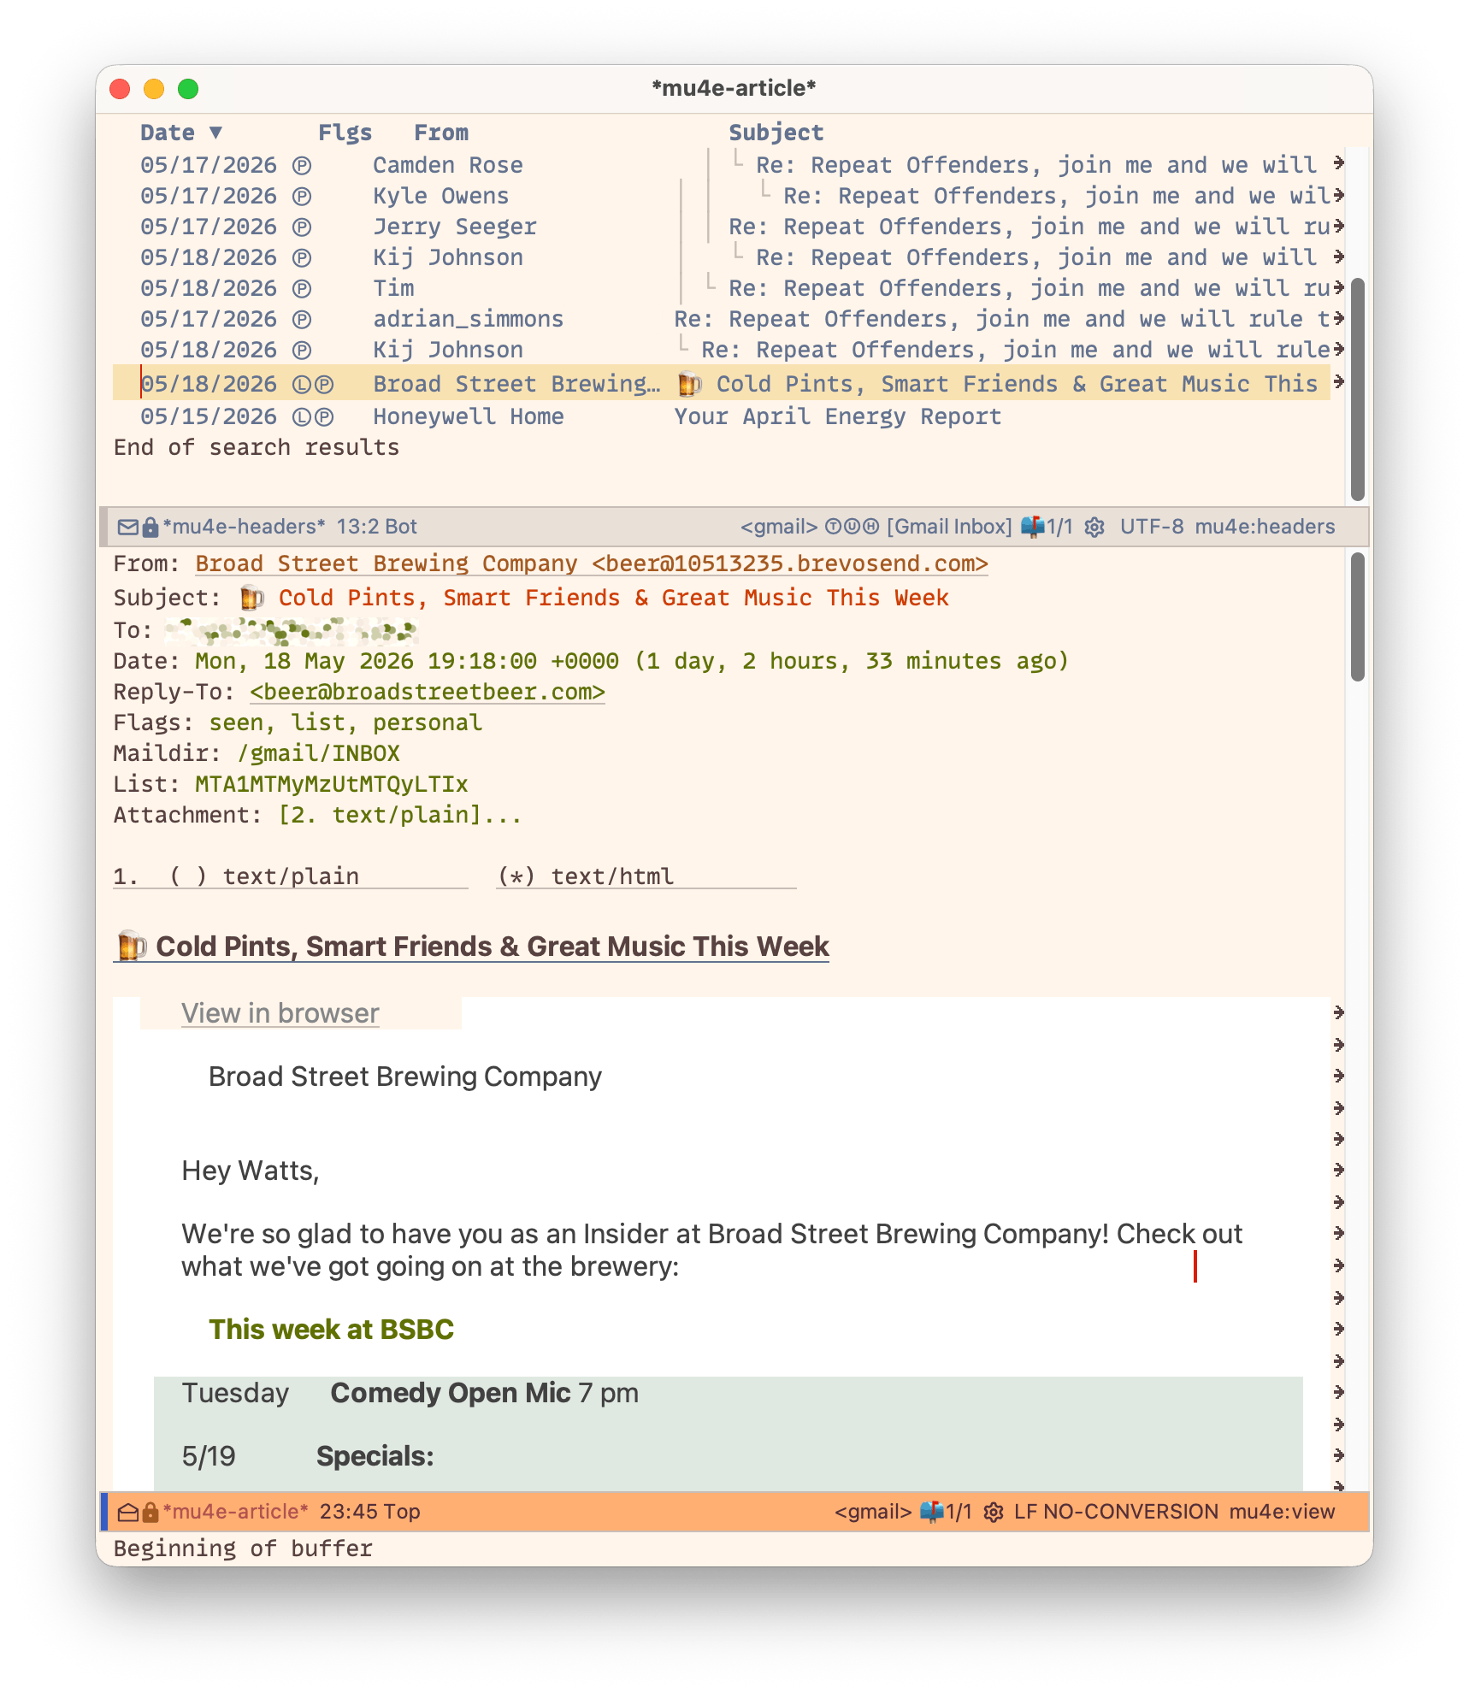The width and height of the screenshot is (1469, 1693).
Task: Click the Date header value Mon, 18 May 2026
Action: click(632, 661)
